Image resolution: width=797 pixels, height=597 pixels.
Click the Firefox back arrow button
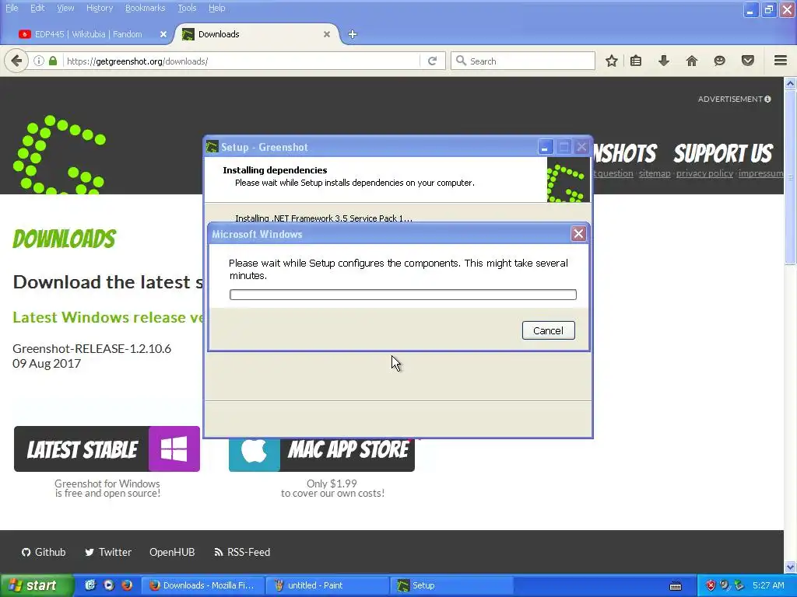pyautogui.click(x=16, y=61)
